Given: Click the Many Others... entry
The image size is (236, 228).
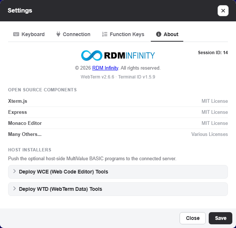Looking at the screenshot, I should click(25, 134).
